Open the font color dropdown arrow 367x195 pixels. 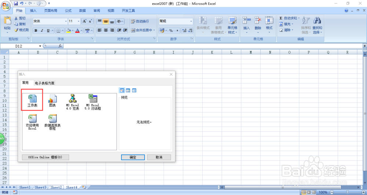pyautogui.click(x=81, y=30)
